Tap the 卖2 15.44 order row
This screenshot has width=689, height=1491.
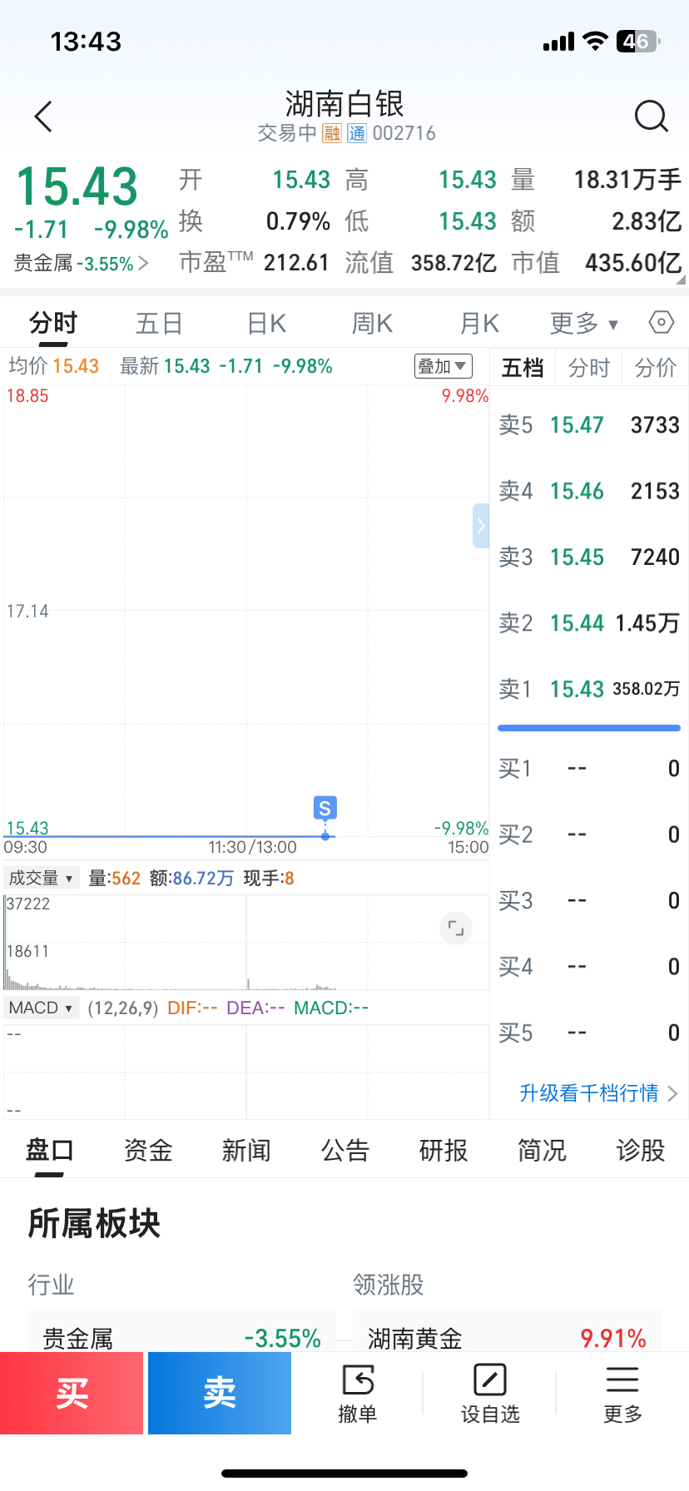pyautogui.click(x=589, y=623)
